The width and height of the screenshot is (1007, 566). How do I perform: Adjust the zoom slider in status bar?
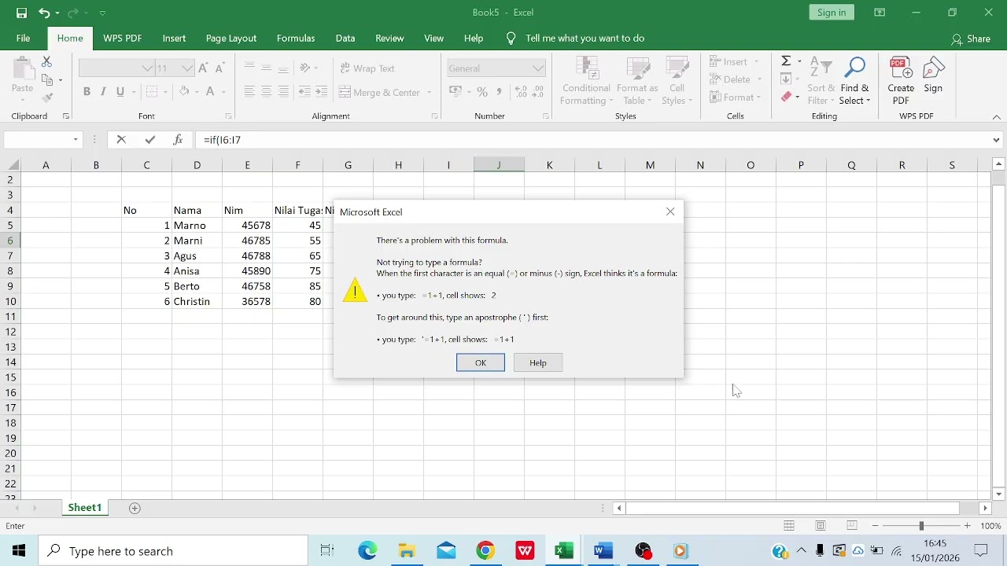point(921,526)
